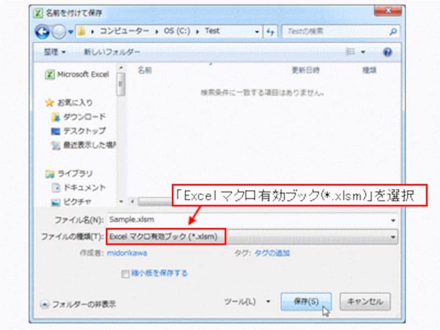Select OS (C:) in the address path
Image resolution: width=440 pixels, height=330 pixels.
(x=177, y=31)
